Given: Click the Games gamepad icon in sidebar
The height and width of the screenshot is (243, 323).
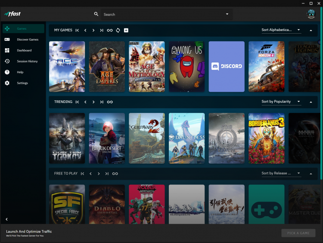Looking at the screenshot, I should click(x=7, y=28).
